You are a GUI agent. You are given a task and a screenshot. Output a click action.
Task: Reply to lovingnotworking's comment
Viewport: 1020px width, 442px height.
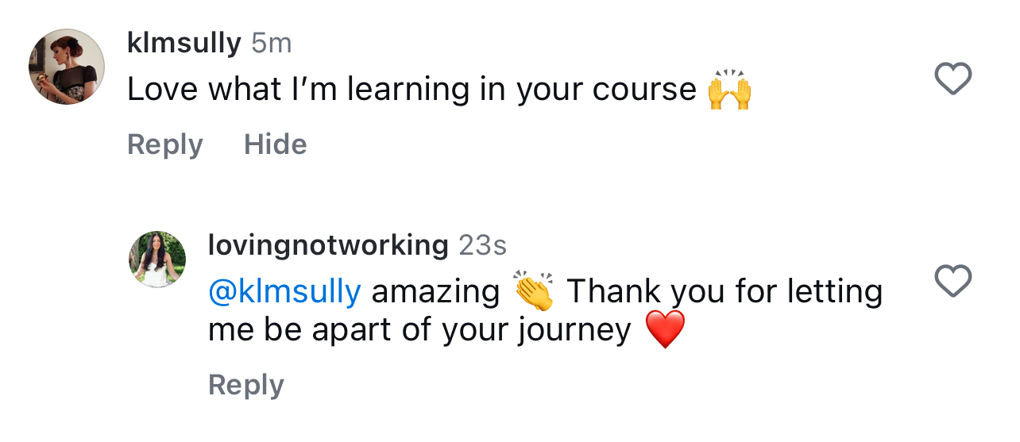tap(245, 385)
